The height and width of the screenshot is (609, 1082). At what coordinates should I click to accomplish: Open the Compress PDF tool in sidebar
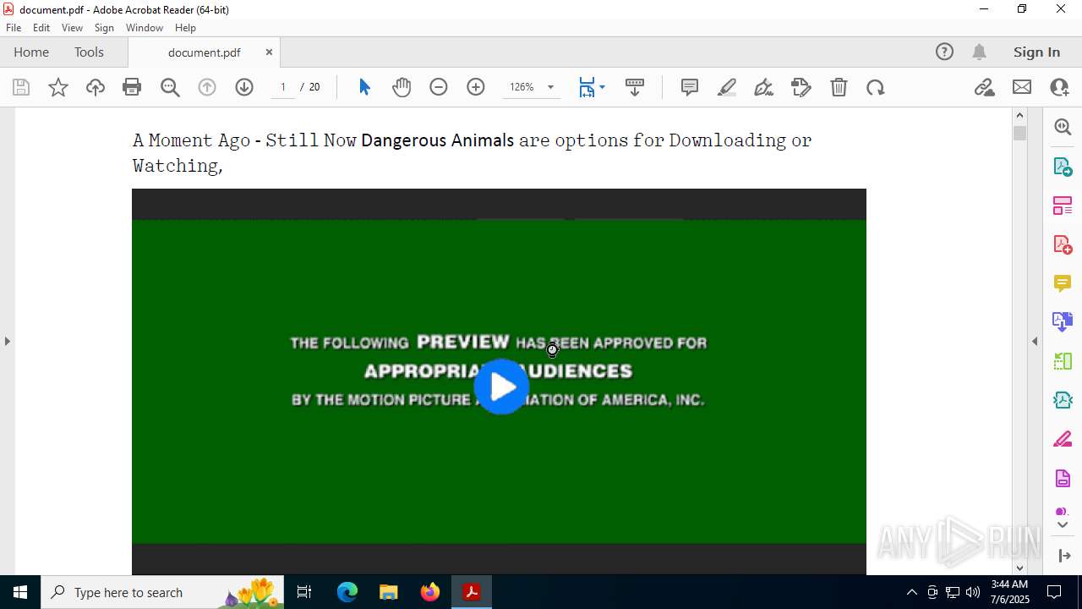tap(1063, 400)
